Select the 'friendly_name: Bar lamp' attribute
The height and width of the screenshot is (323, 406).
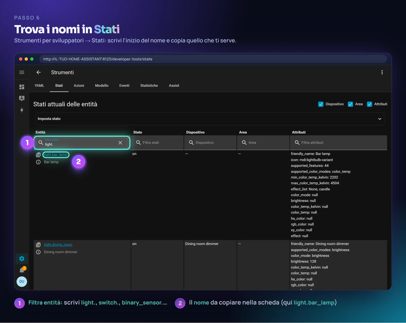[311, 154]
